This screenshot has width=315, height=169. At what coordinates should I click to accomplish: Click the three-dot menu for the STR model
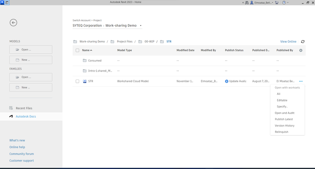click(x=301, y=81)
